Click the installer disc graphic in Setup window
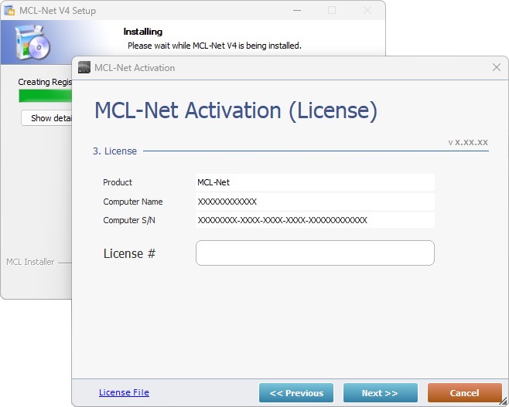Screen dimensions: 509x407 tap(32, 42)
